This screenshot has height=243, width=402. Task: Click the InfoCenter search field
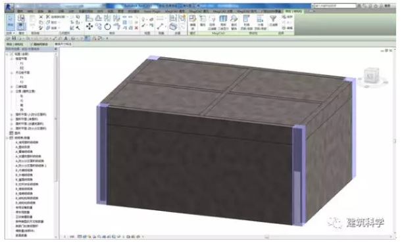click(334, 6)
